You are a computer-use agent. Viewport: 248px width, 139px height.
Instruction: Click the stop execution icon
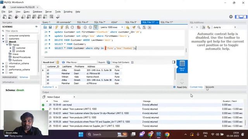(x=72, y=27)
